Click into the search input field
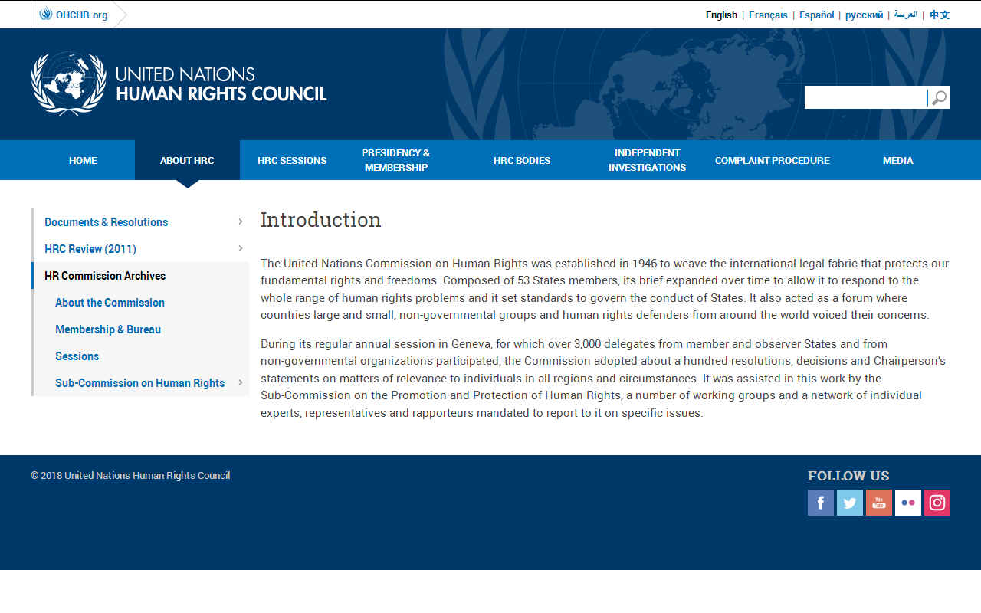981x613 pixels. tap(865, 97)
